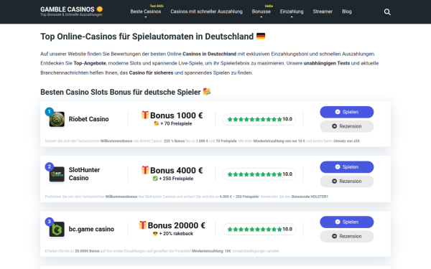
Task: Click the Gamble Casinos site logo
Action: [x=71, y=11]
